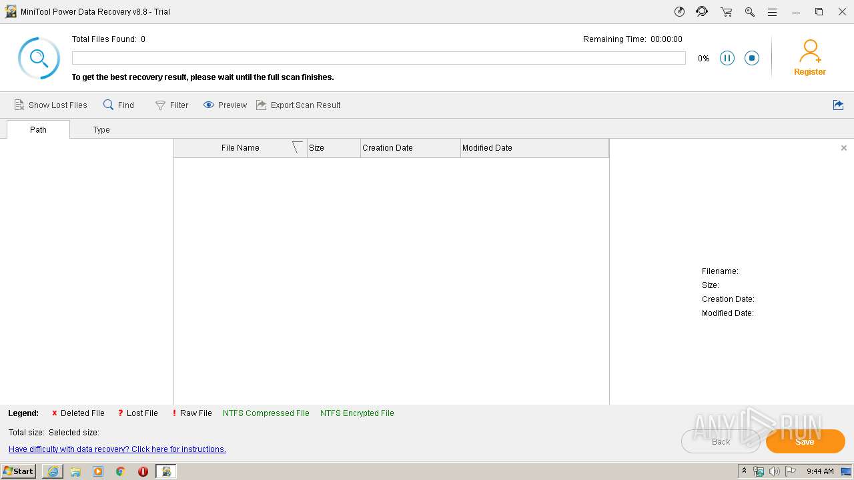Click the share icon on toolbar right
854x480 pixels.
(838, 105)
